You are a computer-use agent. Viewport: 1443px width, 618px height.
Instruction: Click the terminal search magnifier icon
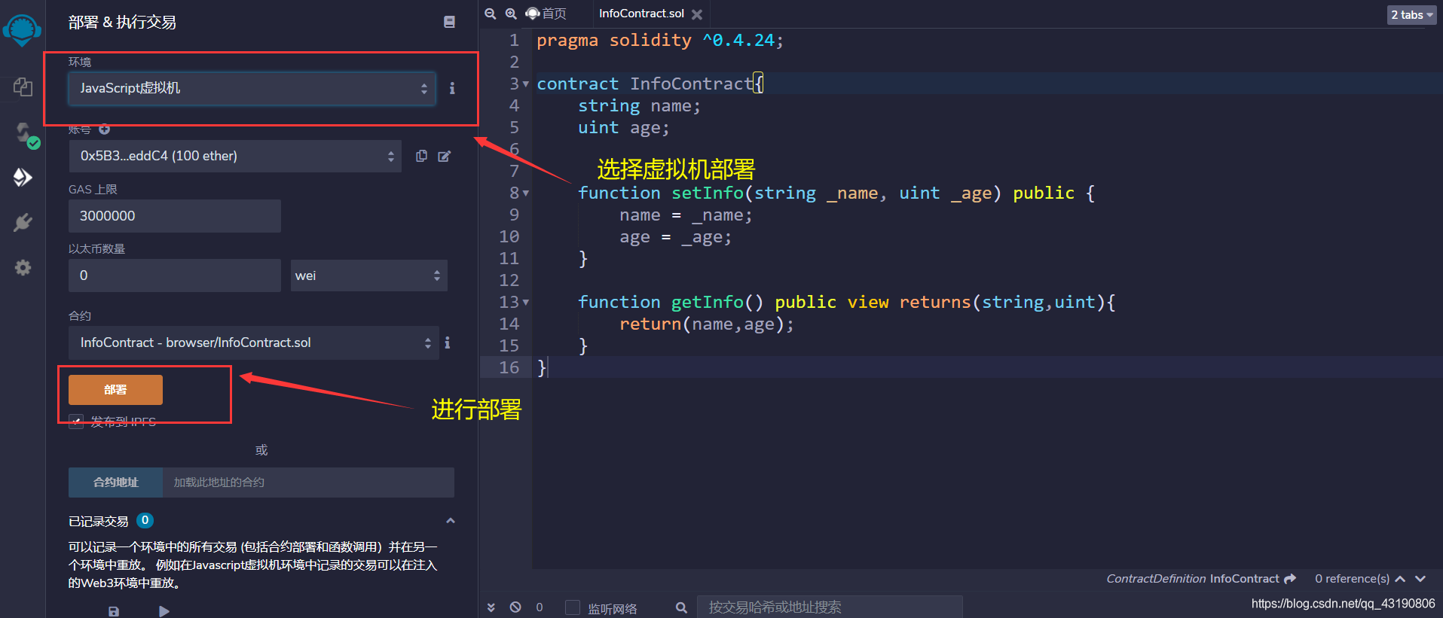[x=681, y=607]
